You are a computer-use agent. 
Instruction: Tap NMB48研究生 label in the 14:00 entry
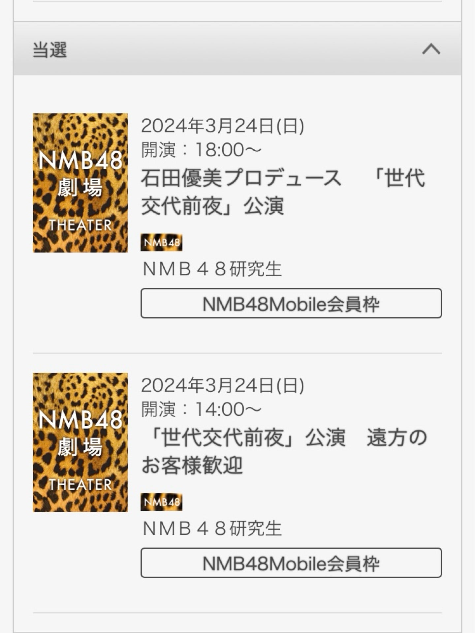coord(212,528)
